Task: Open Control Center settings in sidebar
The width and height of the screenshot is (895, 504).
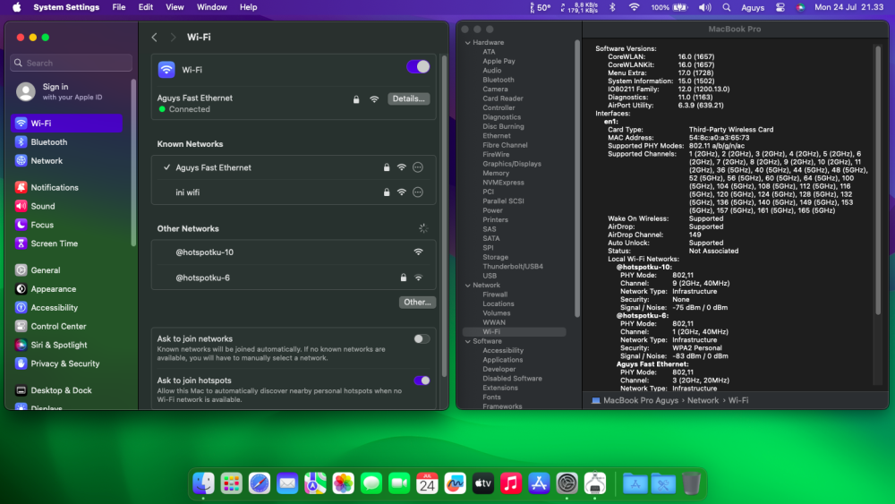Action: click(x=66, y=327)
